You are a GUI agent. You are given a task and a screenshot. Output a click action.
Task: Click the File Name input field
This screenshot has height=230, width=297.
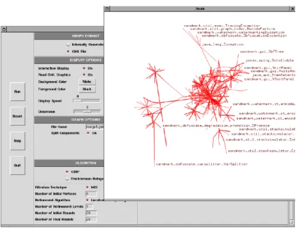click(95, 127)
